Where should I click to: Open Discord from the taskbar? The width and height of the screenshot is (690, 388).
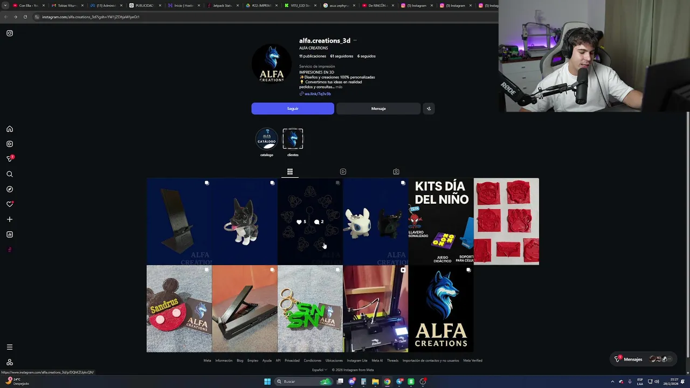[351, 382]
